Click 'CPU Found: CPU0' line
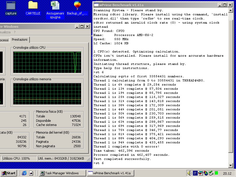 109,31
